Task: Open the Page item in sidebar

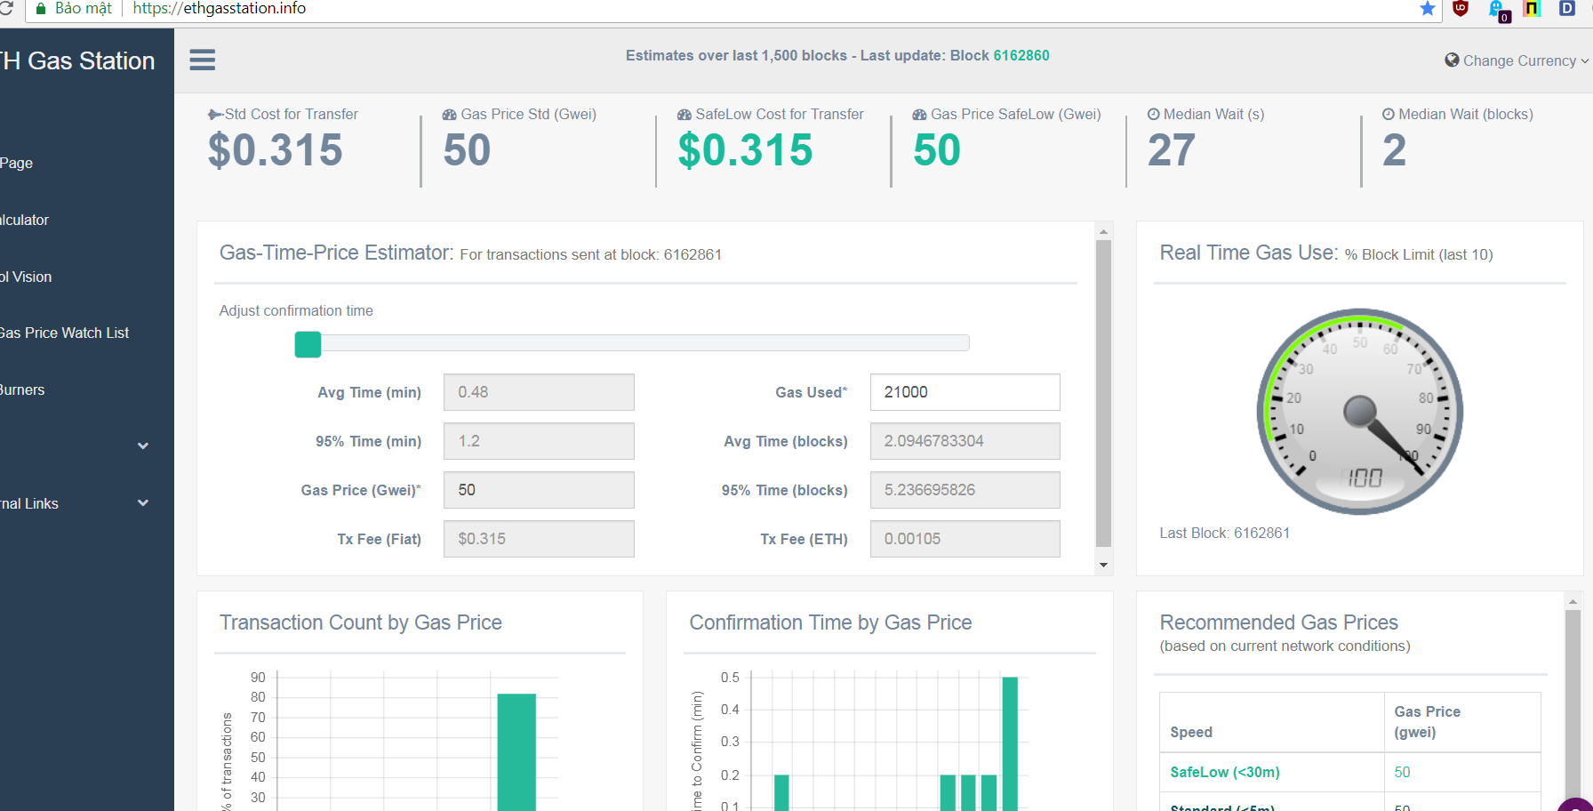Action: click(x=16, y=163)
